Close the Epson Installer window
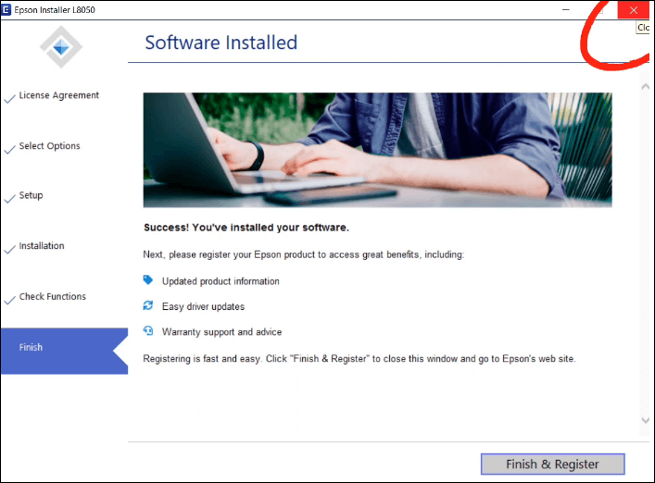655x483 pixels. (633, 9)
